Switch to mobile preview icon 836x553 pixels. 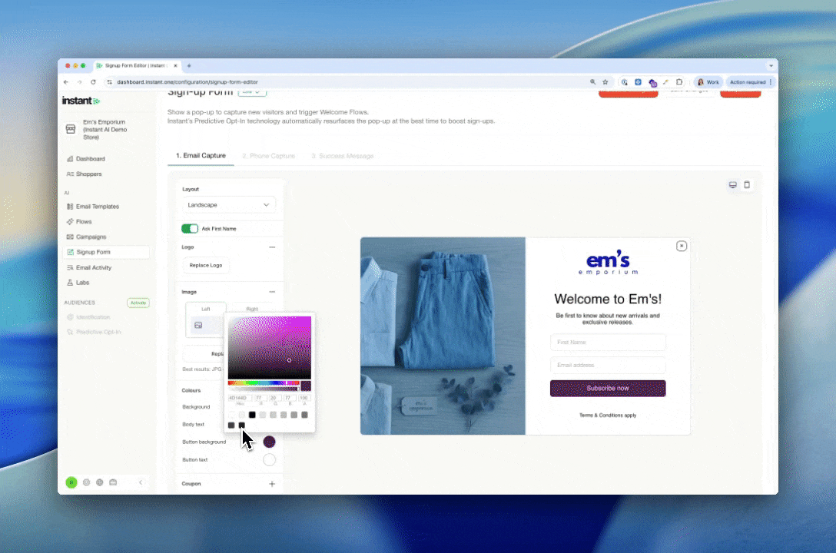tap(747, 185)
